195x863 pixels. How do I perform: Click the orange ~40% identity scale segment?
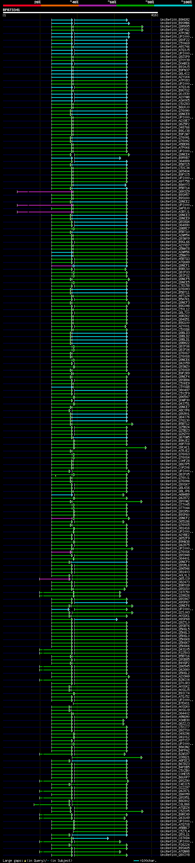(x=60, y=6)
